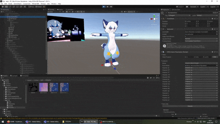Viewport: 220px width, 124px height.
Task: Open the Gizmos dropdown in Scene view
Action: click(x=131, y=12)
